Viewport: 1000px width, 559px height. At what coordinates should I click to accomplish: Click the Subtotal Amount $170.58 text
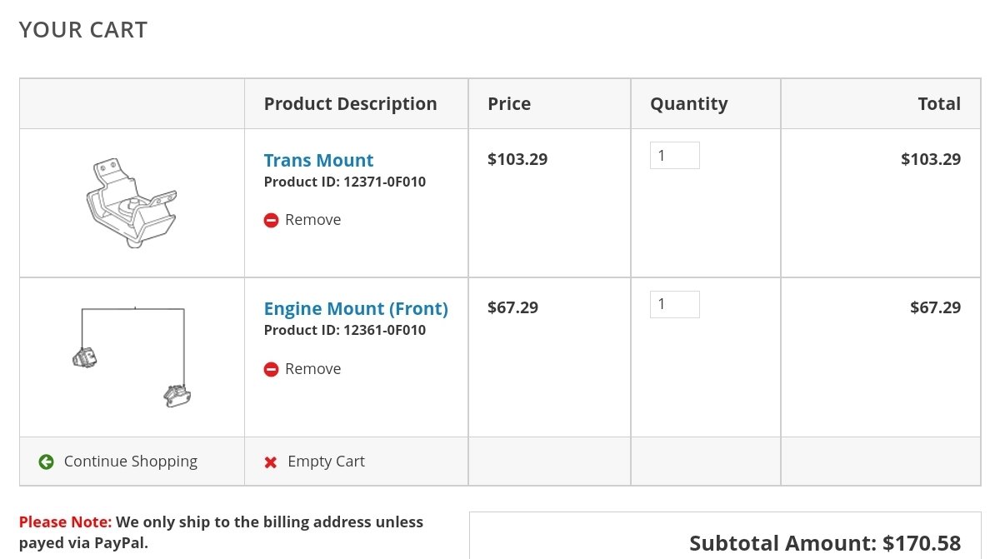tap(825, 544)
